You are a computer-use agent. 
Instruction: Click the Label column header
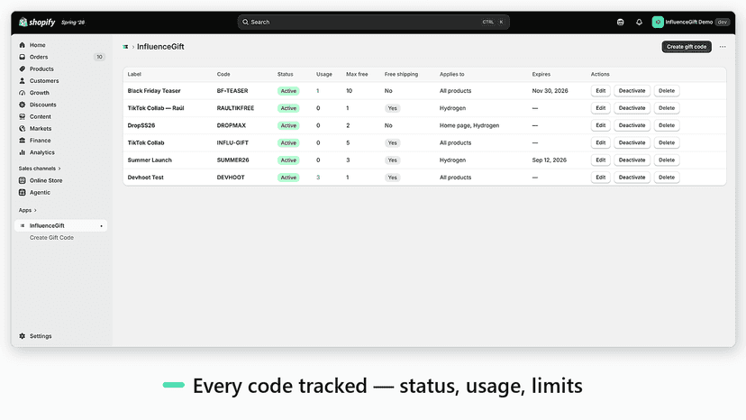(x=134, y=74)
